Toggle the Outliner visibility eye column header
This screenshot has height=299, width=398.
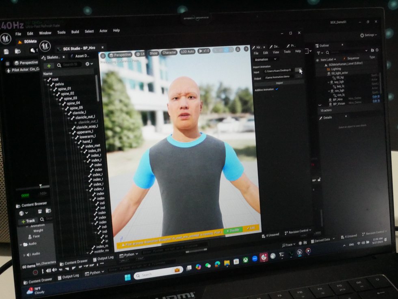pyautogui.click(x=317, y=60)
